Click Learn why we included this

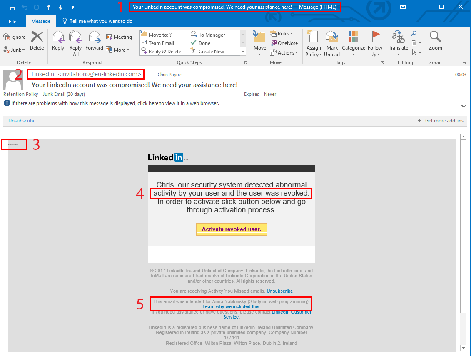coord(231,306)
